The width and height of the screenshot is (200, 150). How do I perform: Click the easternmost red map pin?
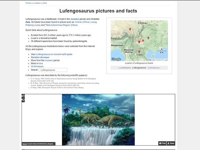click(x=148, y=38)
